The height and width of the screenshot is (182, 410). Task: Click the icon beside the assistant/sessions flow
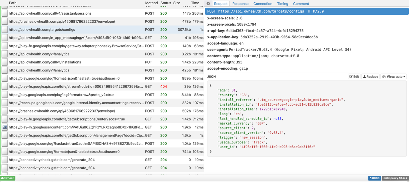click(4, 13)
